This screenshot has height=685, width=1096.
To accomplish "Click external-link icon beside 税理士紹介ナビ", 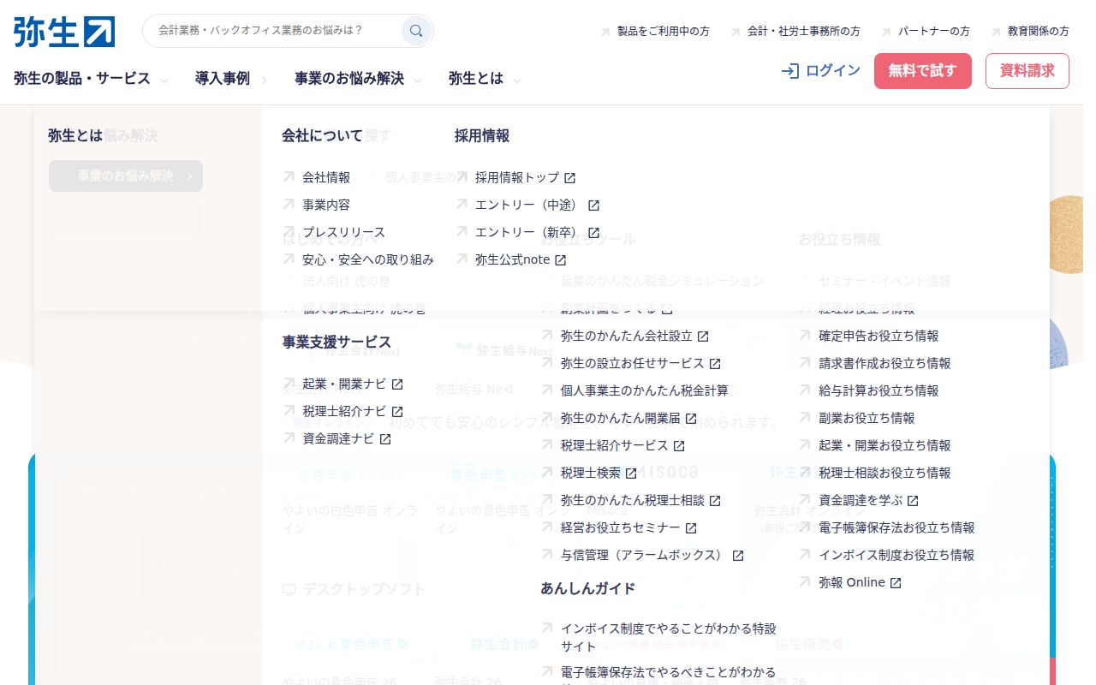I will pos(397,412).
